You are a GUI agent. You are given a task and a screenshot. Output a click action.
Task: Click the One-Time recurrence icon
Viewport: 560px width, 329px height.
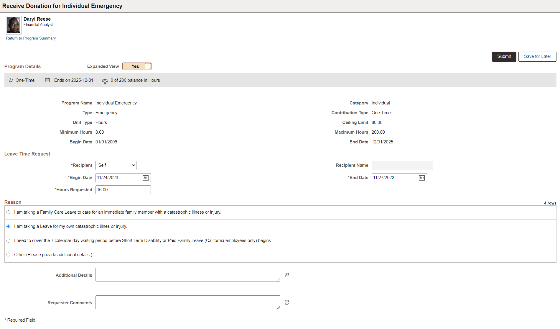11,80
